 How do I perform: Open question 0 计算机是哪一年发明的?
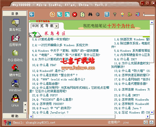51,39
